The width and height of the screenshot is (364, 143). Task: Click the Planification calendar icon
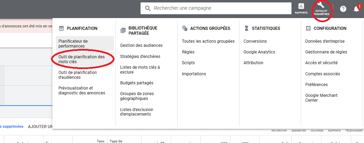point(61,28)
